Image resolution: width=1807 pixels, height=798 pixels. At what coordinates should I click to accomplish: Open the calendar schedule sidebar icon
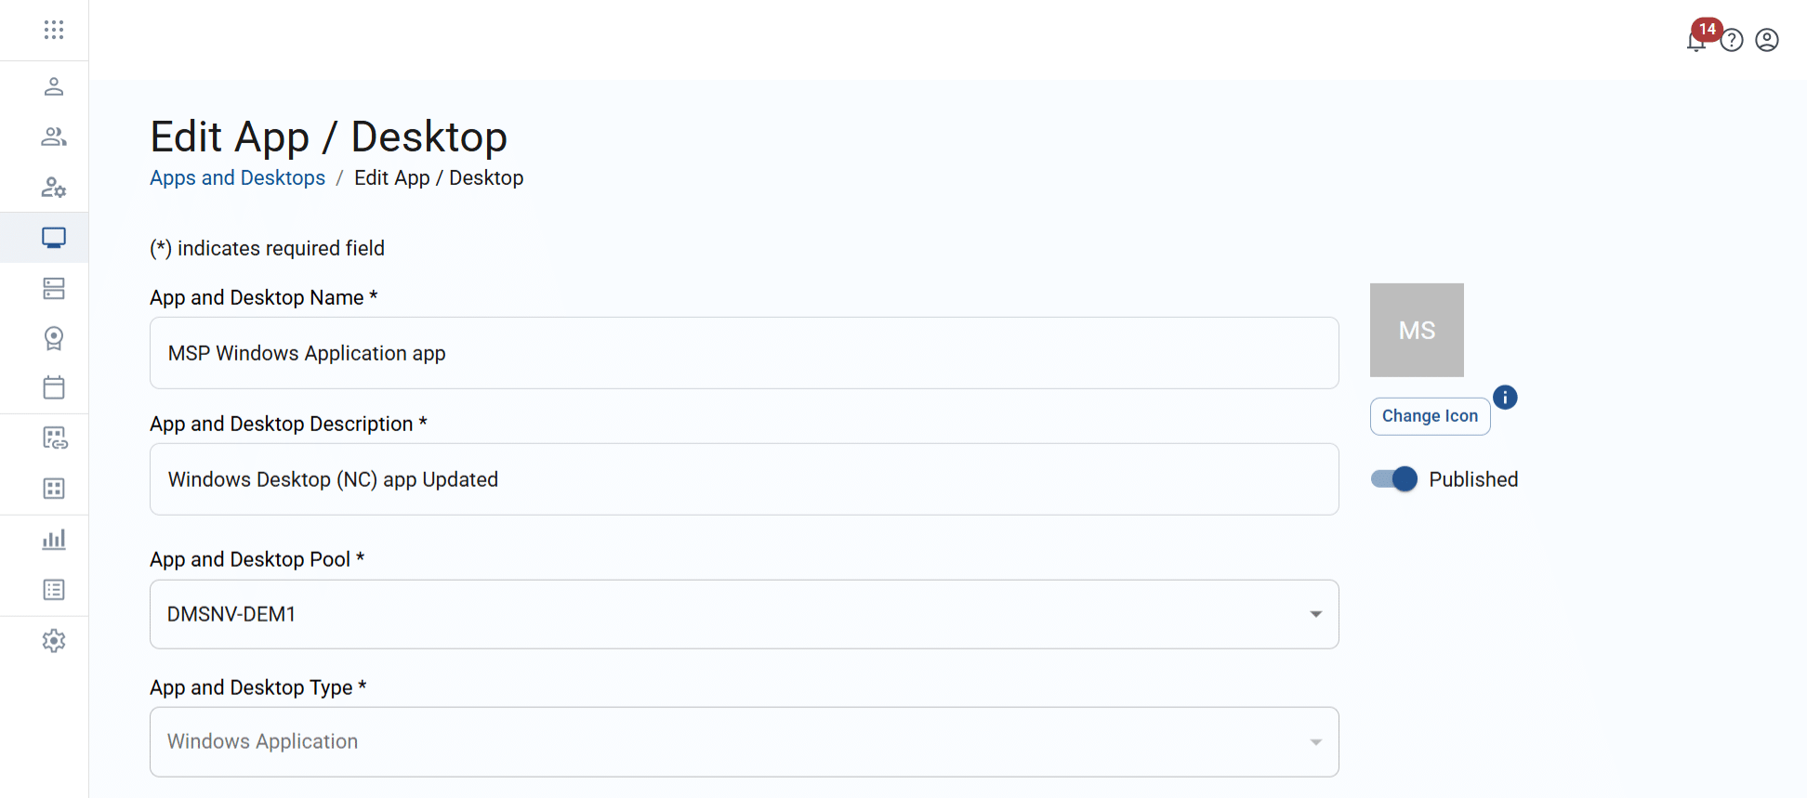click(54, 387)
